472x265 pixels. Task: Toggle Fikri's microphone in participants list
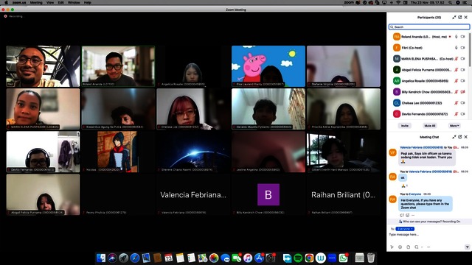pyautogui.click(x=457, y=47)
